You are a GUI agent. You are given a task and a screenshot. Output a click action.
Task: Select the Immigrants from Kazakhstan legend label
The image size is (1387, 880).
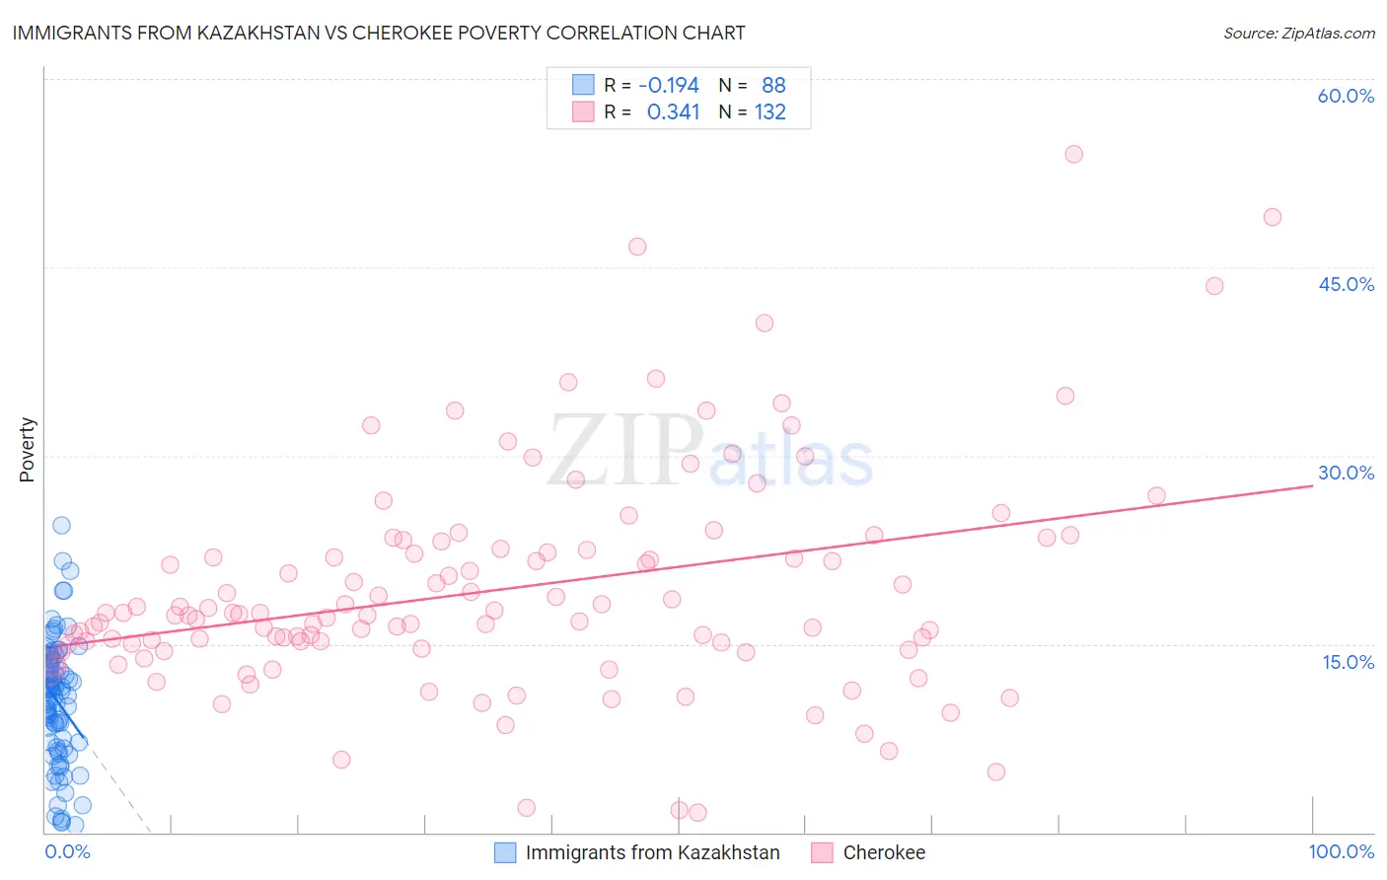652,852
